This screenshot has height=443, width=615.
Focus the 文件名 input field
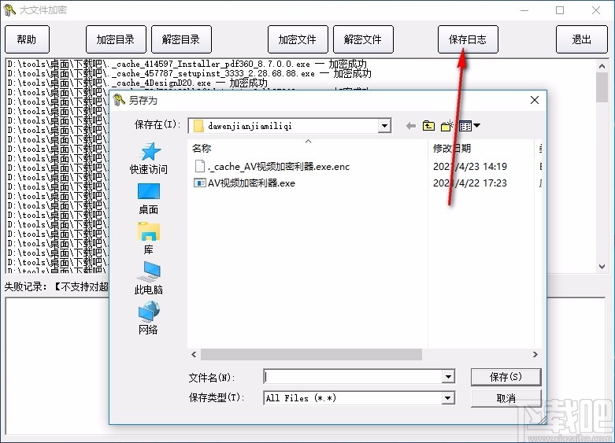(x=353, y=377)
